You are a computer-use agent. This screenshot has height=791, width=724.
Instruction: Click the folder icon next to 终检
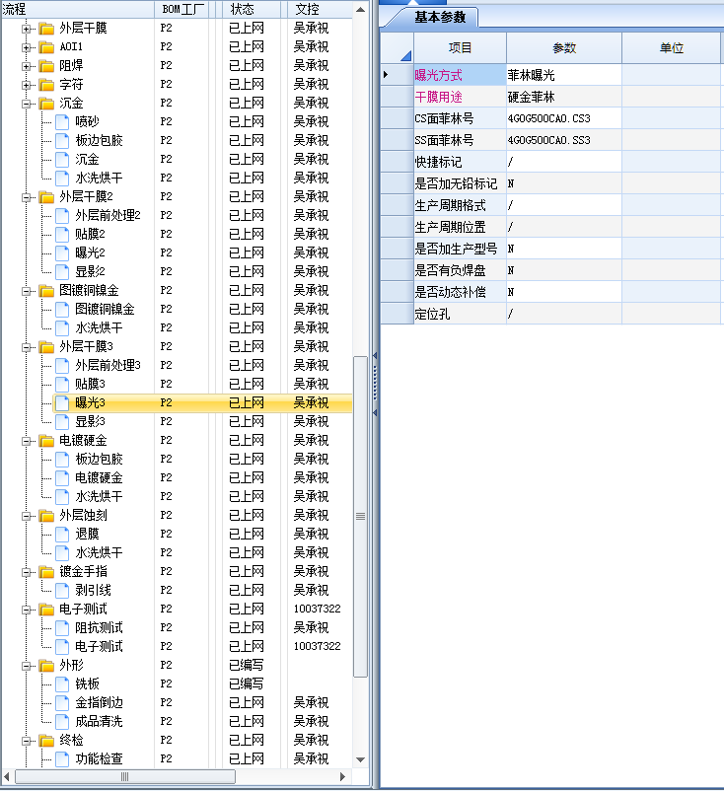[x=46, y=740]
